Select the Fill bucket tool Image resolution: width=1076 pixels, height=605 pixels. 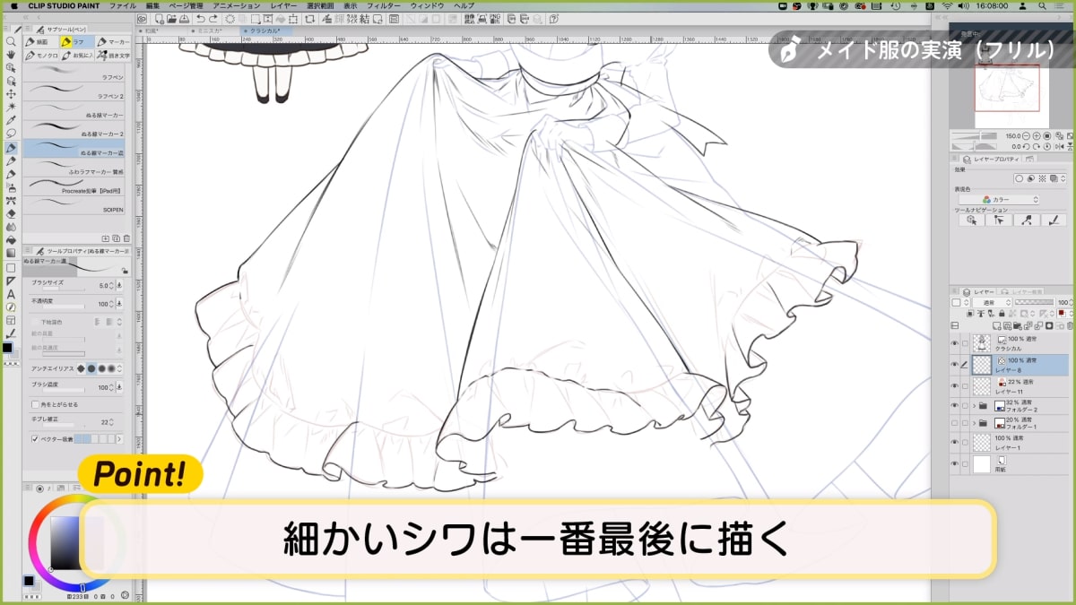tap(10, 240)
